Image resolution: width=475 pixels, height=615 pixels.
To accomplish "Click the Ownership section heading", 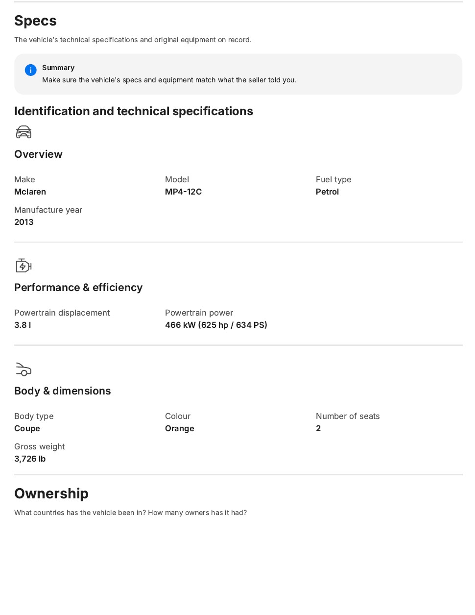I will (x=51, y=493).
